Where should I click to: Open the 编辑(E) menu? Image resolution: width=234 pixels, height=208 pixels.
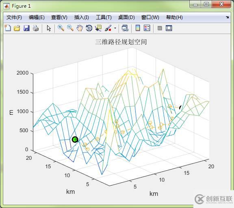tap(37, 17)
